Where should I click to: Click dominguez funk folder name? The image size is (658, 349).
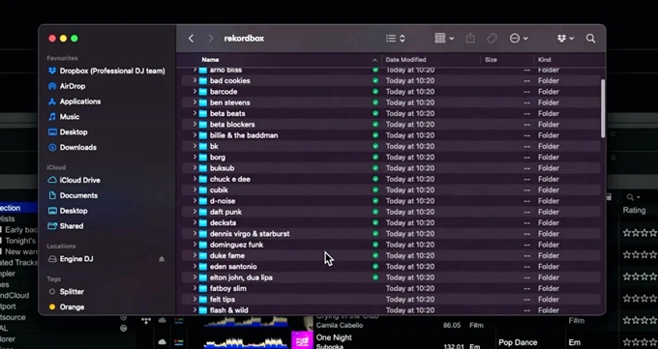pos(237,245)
